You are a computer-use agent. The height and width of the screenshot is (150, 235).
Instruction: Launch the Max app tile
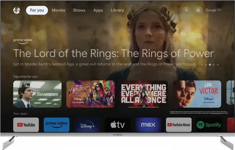148,125
